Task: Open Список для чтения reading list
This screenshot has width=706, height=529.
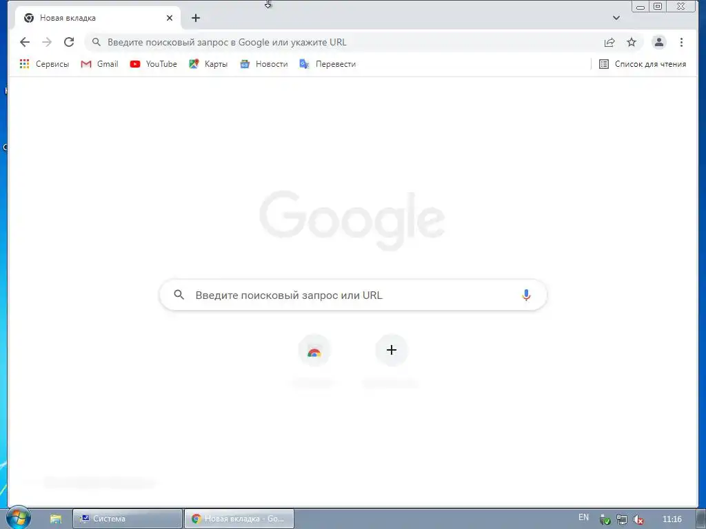Action: point(643,64)
